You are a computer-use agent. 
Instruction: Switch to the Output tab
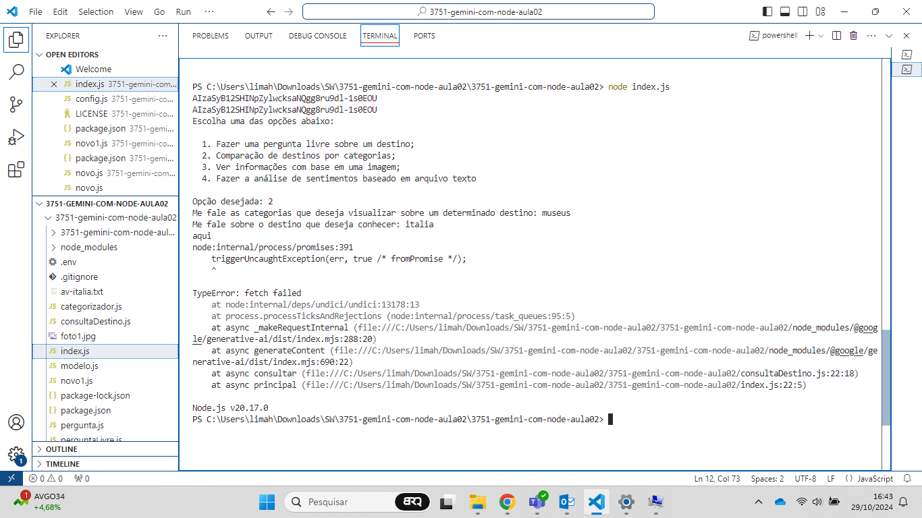(x=259, y=36)
